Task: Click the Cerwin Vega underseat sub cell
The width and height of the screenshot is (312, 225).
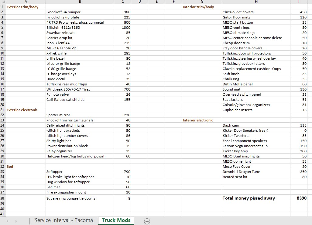Action: 256,146
